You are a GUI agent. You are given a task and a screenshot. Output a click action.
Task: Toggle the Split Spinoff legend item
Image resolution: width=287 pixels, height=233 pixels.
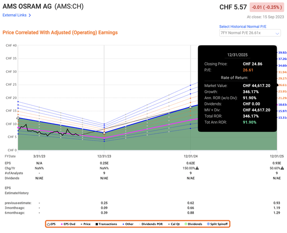coord(217,224)
